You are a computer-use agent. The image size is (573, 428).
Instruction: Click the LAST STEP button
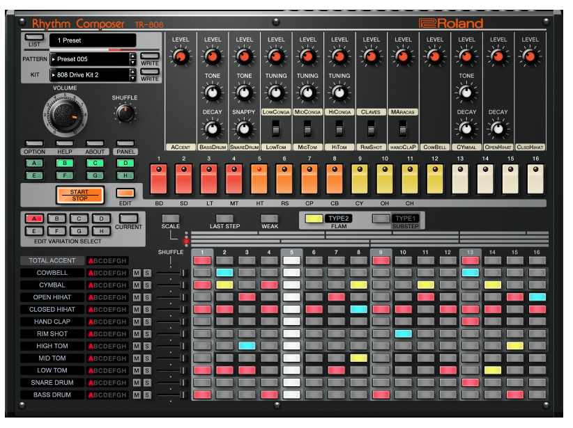224,219
